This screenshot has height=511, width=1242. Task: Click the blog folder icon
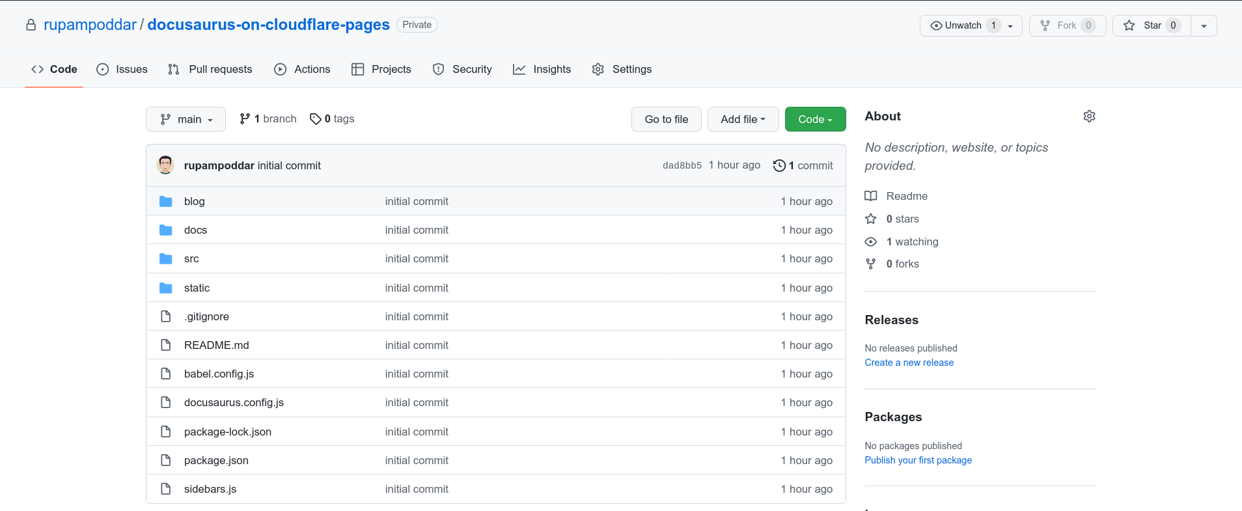(166, 202)
